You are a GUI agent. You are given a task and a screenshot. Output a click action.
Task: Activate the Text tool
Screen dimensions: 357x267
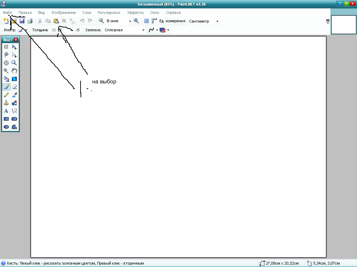6,111
